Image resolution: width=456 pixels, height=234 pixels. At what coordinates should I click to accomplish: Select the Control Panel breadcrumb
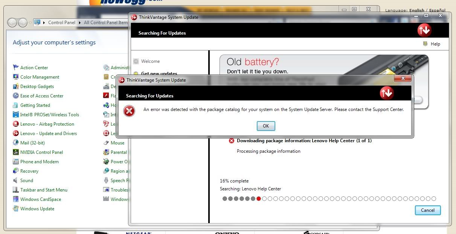pos(62,23)
